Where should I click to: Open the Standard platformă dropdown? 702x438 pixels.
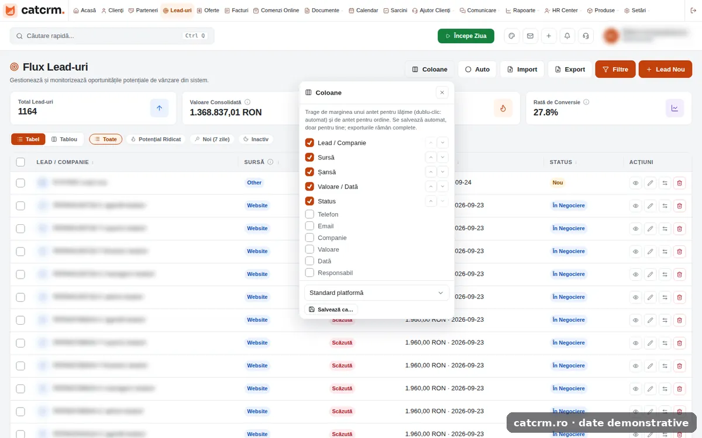(377, 293)
